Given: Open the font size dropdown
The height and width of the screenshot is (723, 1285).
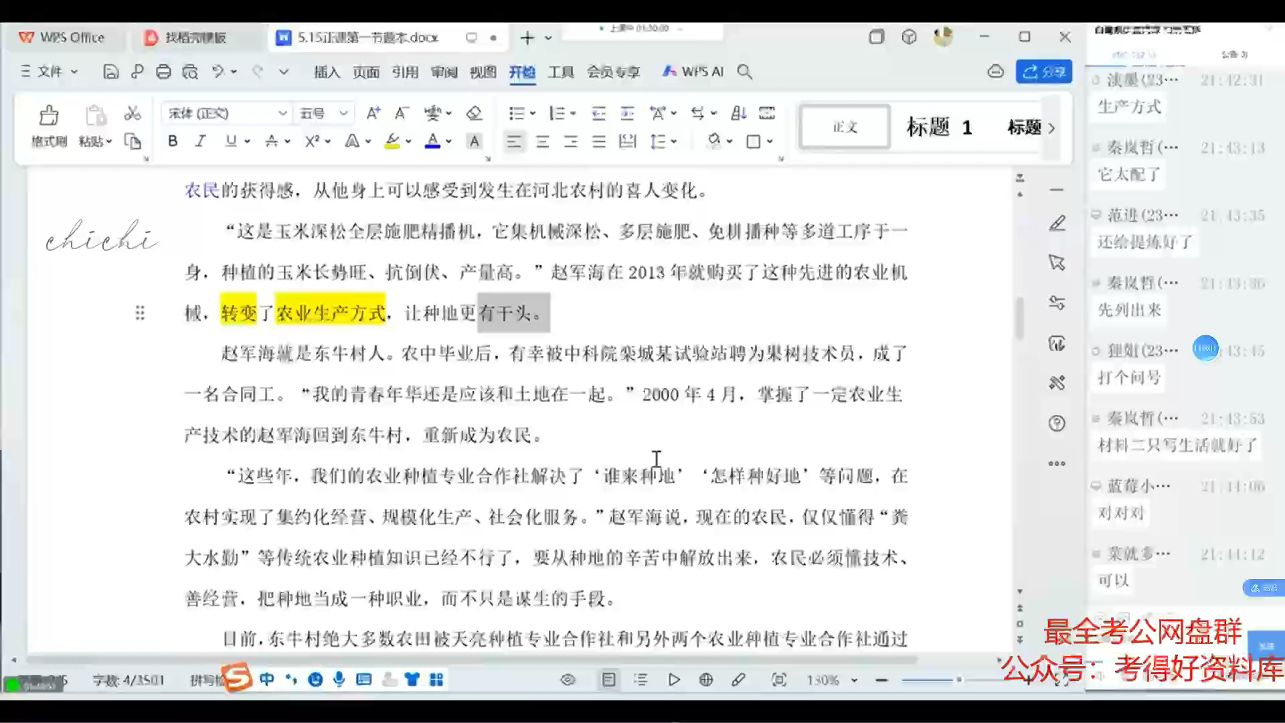Looking at the screenshot, I should tap(343, 113).
